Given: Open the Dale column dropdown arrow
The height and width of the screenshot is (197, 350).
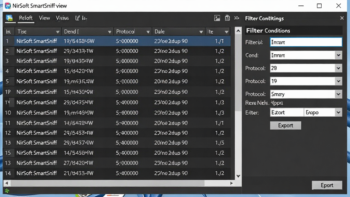Looking at the screenshot, I should click(x=201, y=32).
